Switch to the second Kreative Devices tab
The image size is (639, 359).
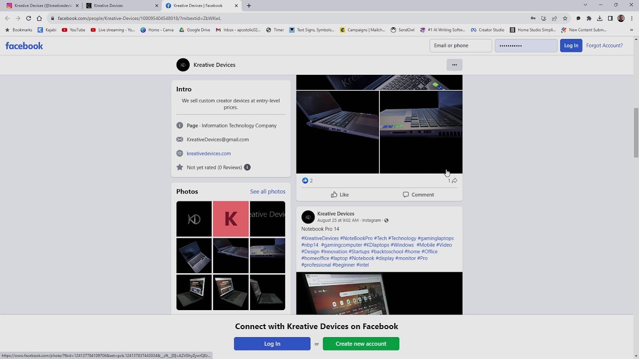tap(122, 5)
